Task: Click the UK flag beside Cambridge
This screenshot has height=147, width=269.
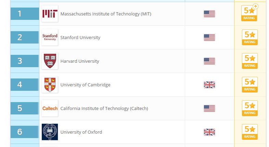Action: pyautogui.click(x=209, y=85)
